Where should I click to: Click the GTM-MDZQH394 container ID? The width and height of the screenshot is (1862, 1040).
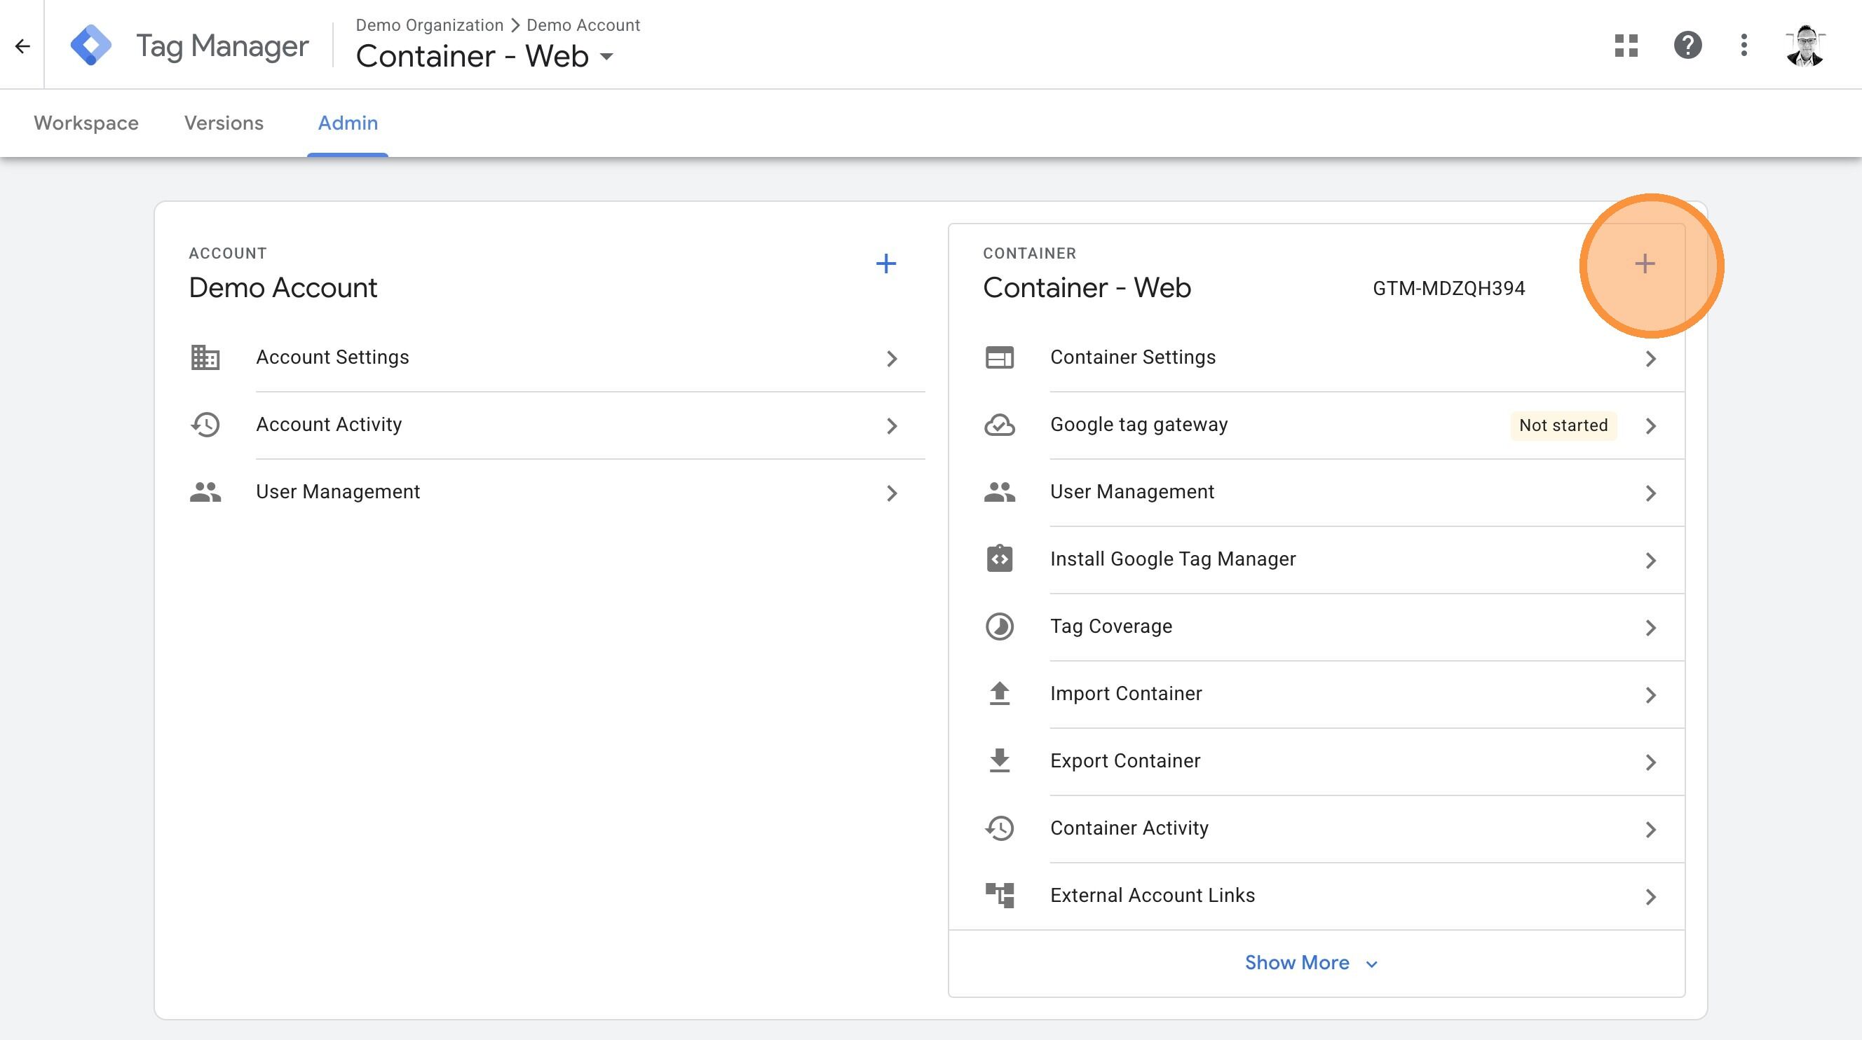coord(1448,288)
